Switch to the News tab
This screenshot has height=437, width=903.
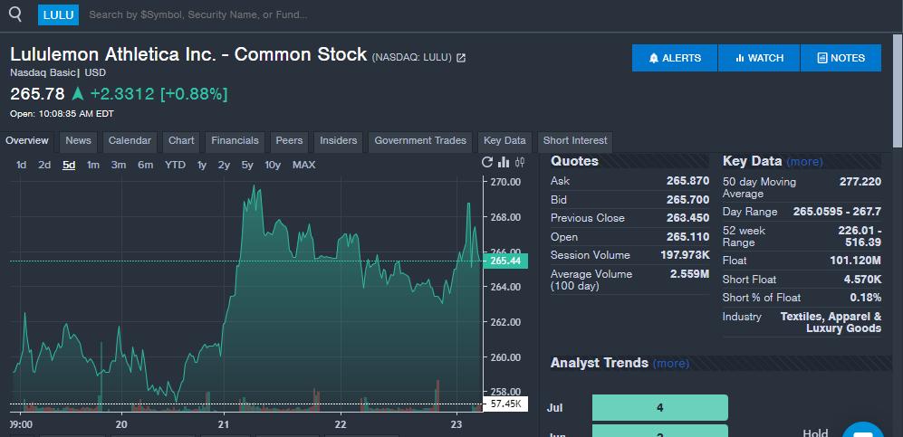(78, 141)
